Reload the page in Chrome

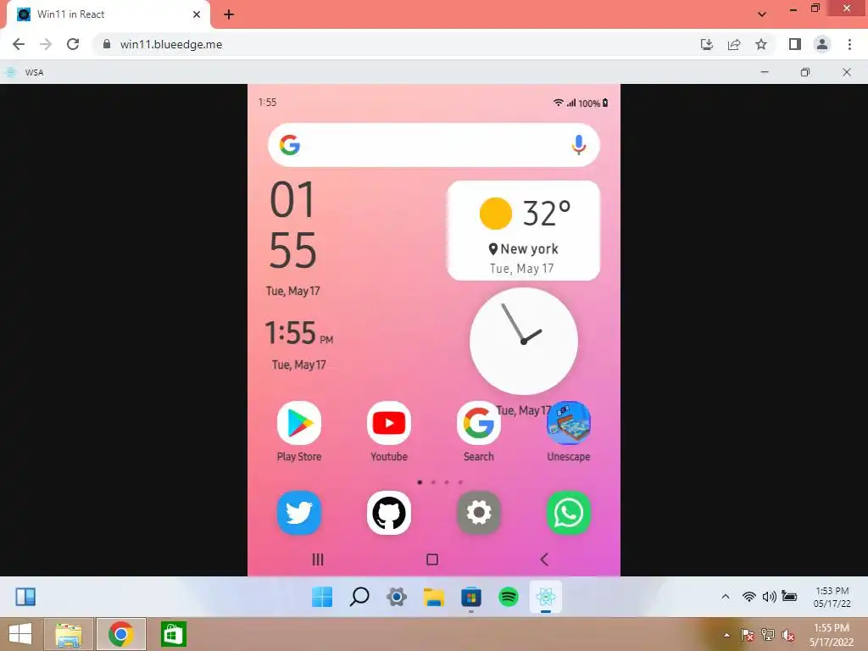coord(73,44)
